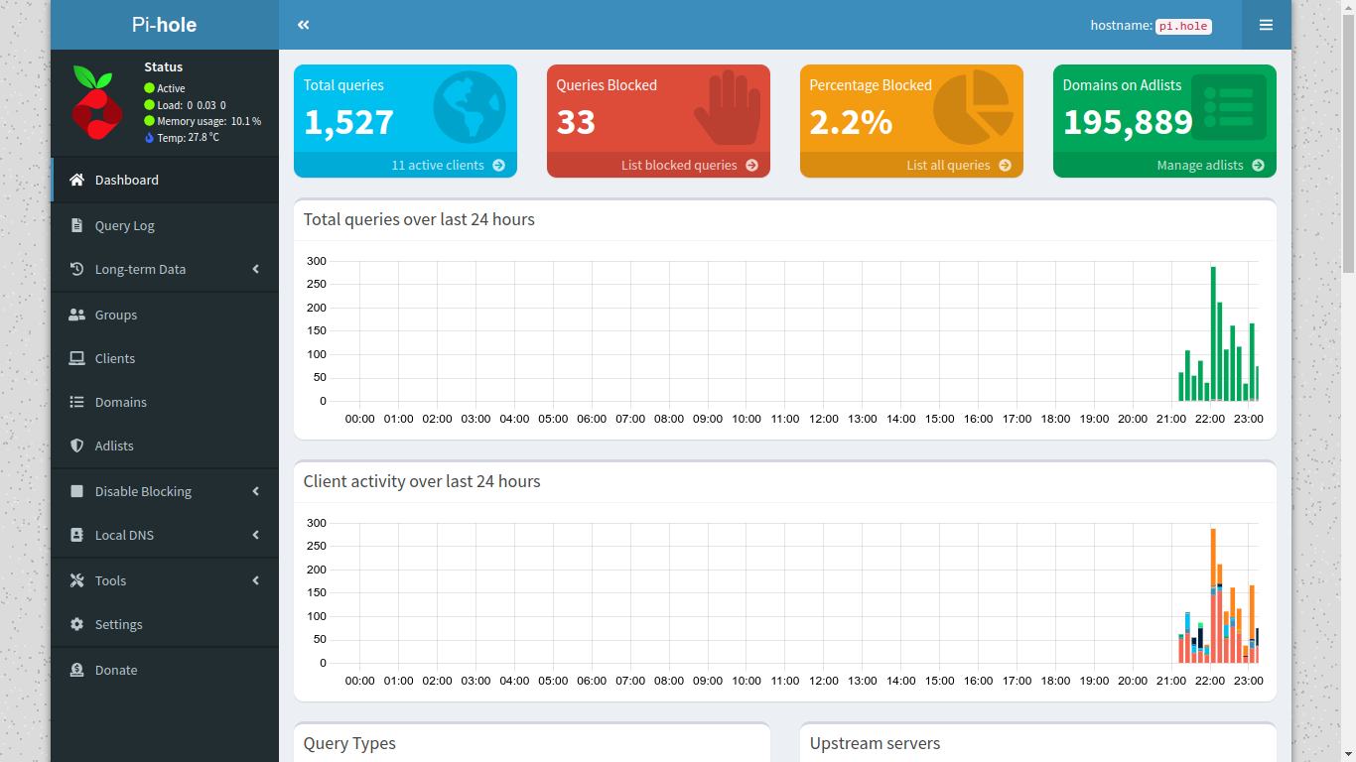Click the Adlists shield icon

[x=76, y=445]
